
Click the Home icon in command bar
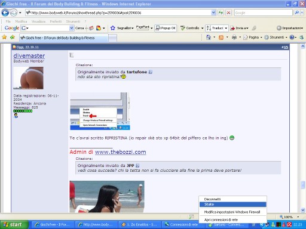209,38
